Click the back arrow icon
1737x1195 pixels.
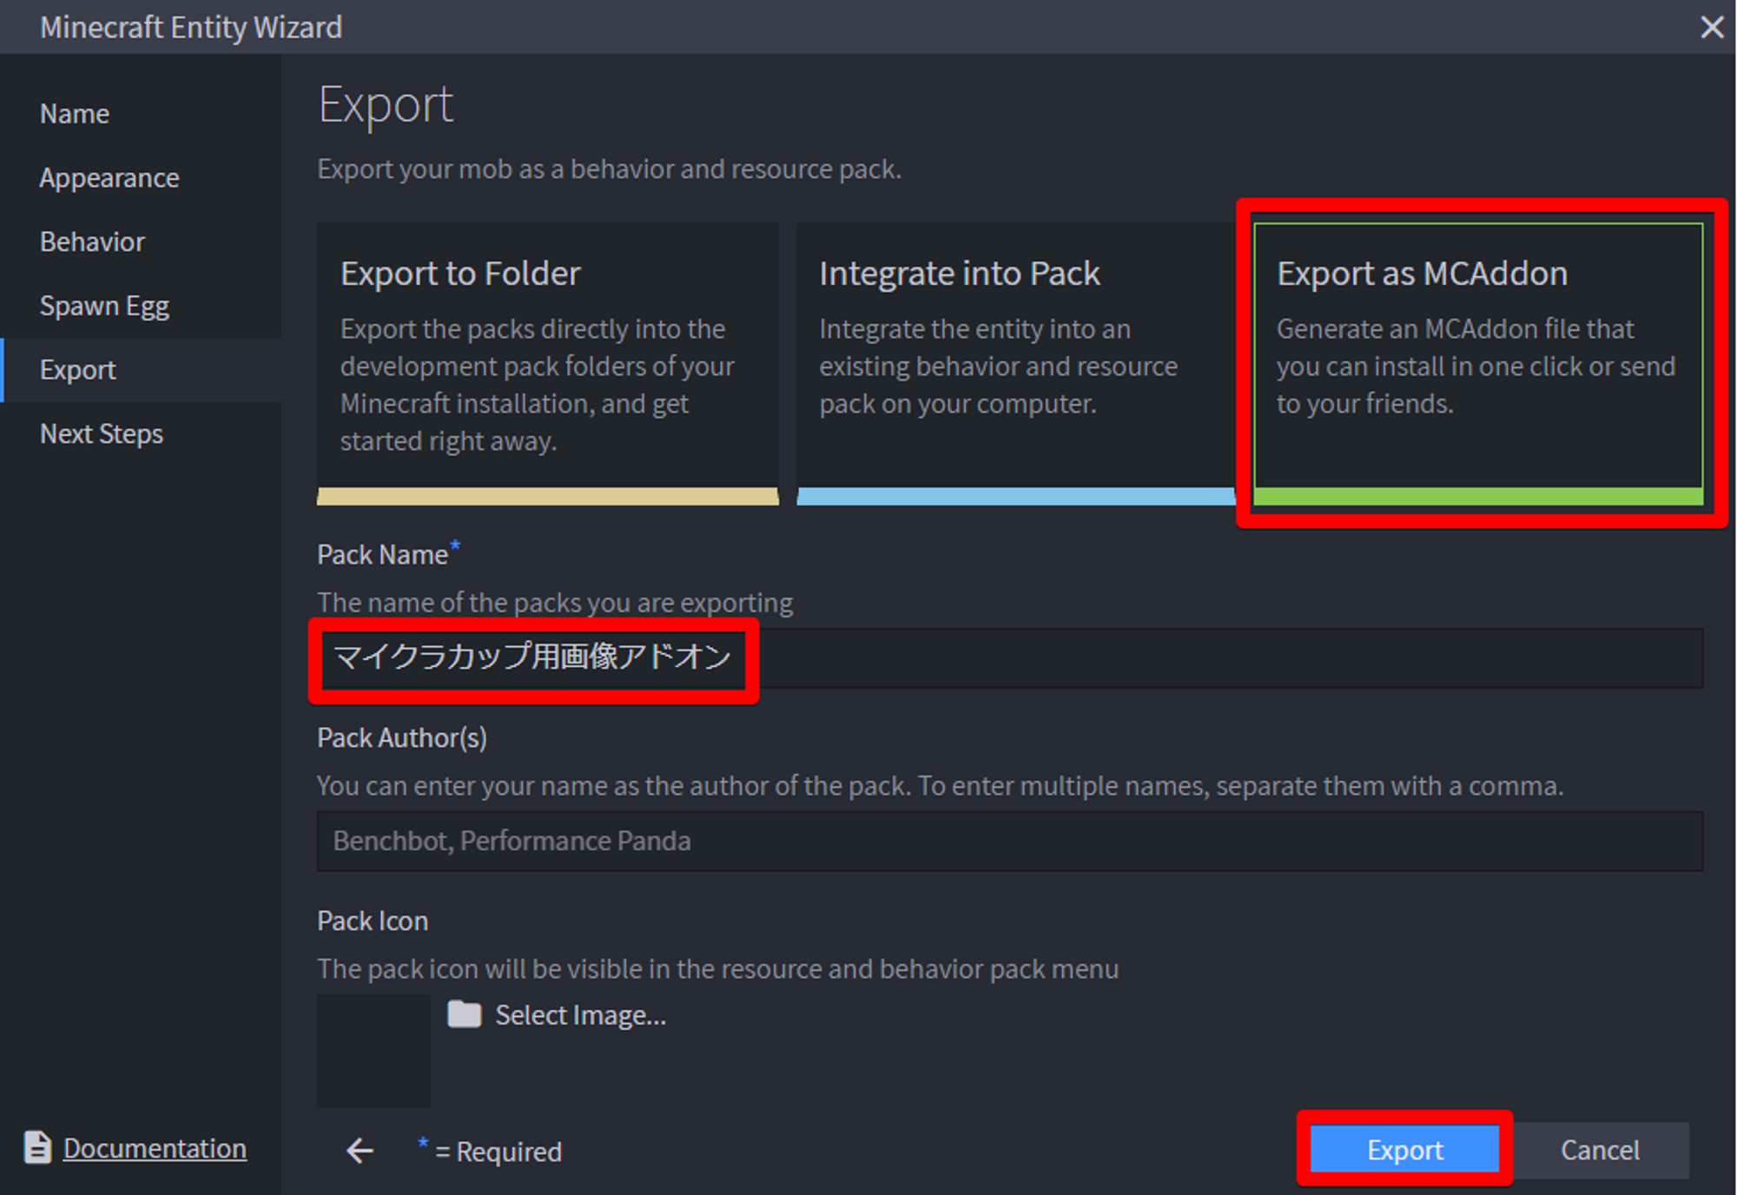click(360, 1151)
